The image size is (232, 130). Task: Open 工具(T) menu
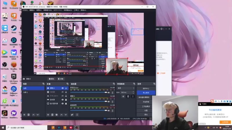[76, 10]
